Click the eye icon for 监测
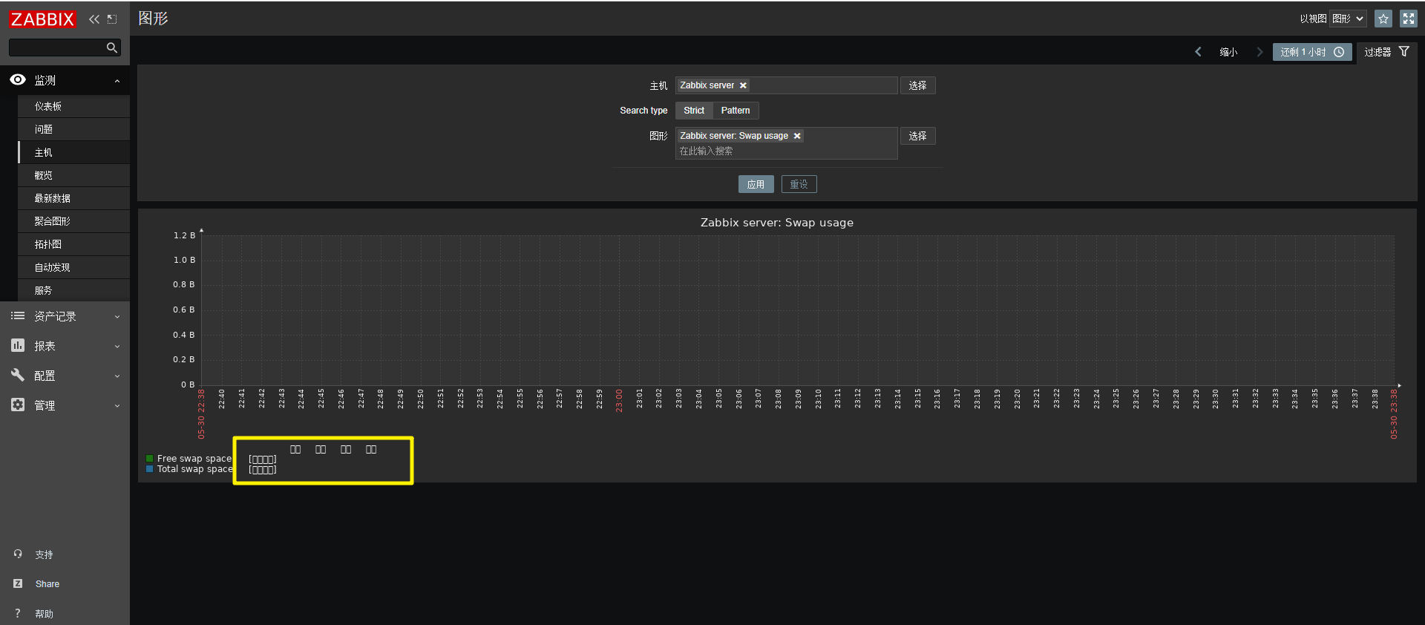Screen dimensions: 1425x625 (x=18, y=79)
